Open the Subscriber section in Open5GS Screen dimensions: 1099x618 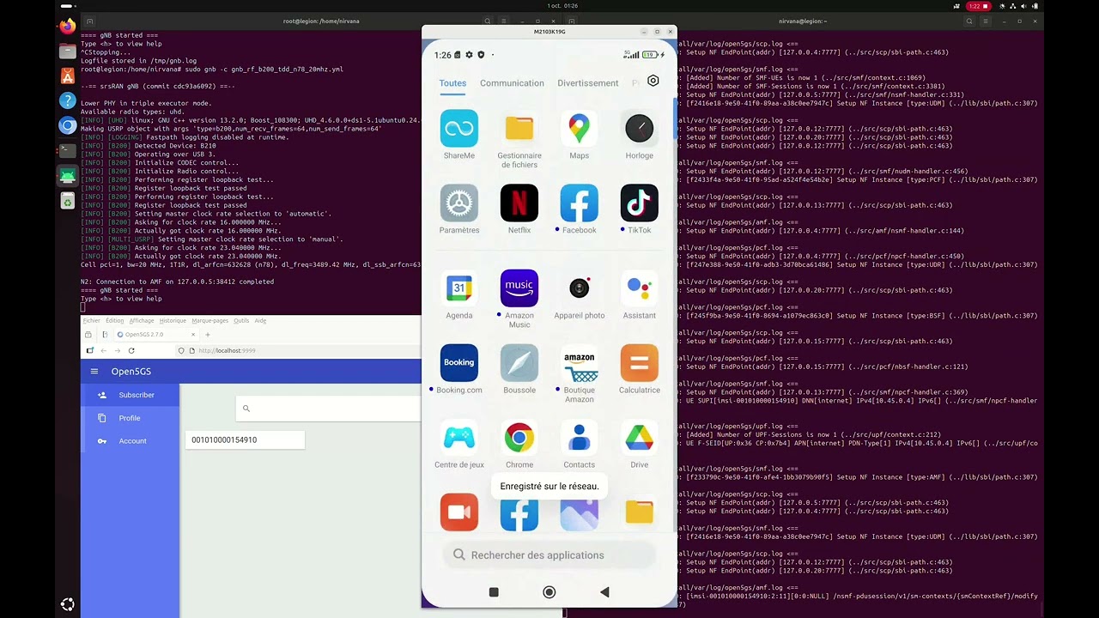(x=130, y=395)
